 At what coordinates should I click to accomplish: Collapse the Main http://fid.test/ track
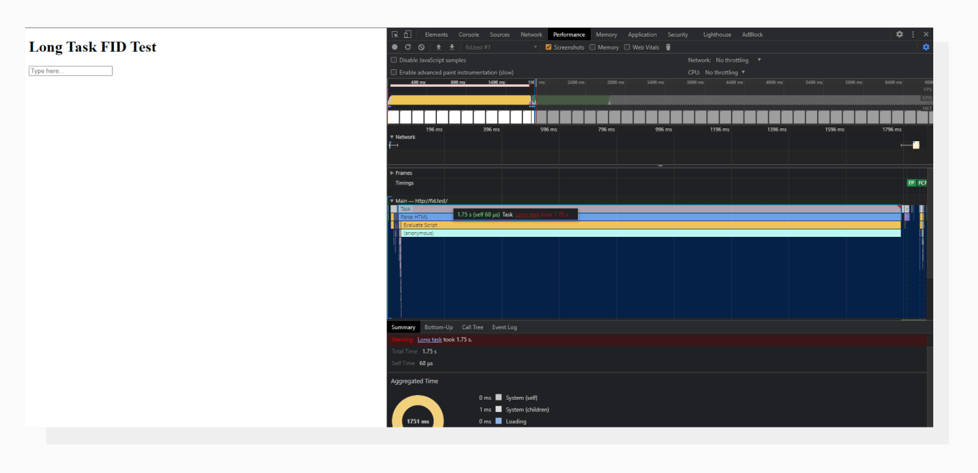pos(391,200)
